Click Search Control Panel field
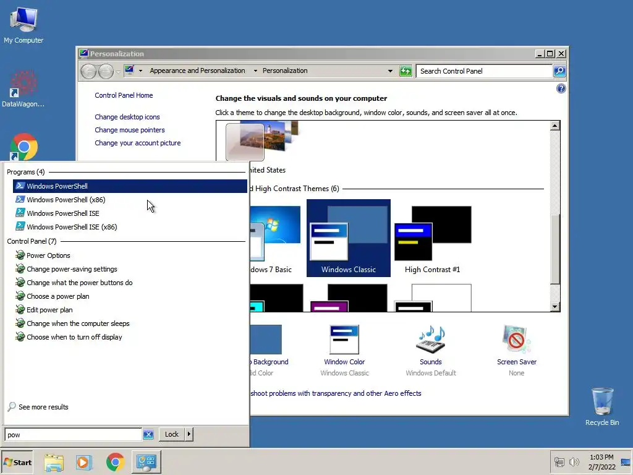The height and width of the screenshot is (475, 633). coord(484,71)
